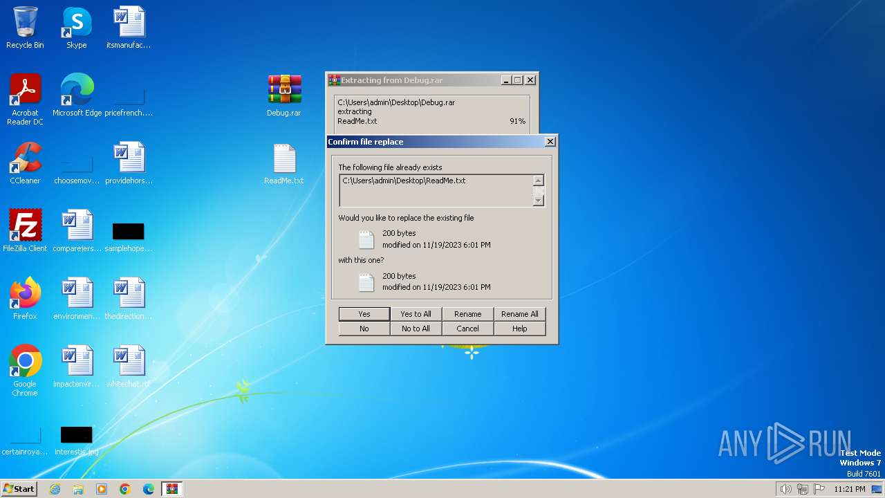Click Yes to All button
Viewport: 885px width, 498px height.
(416, 314)
